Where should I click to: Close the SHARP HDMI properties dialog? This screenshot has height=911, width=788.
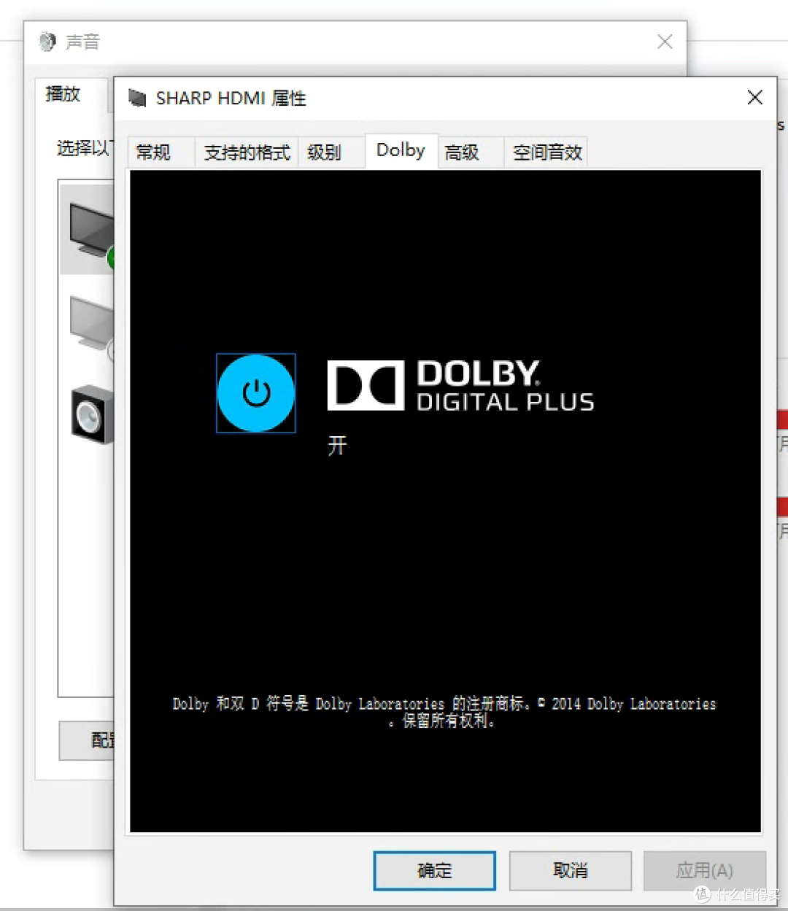[754, 97]
